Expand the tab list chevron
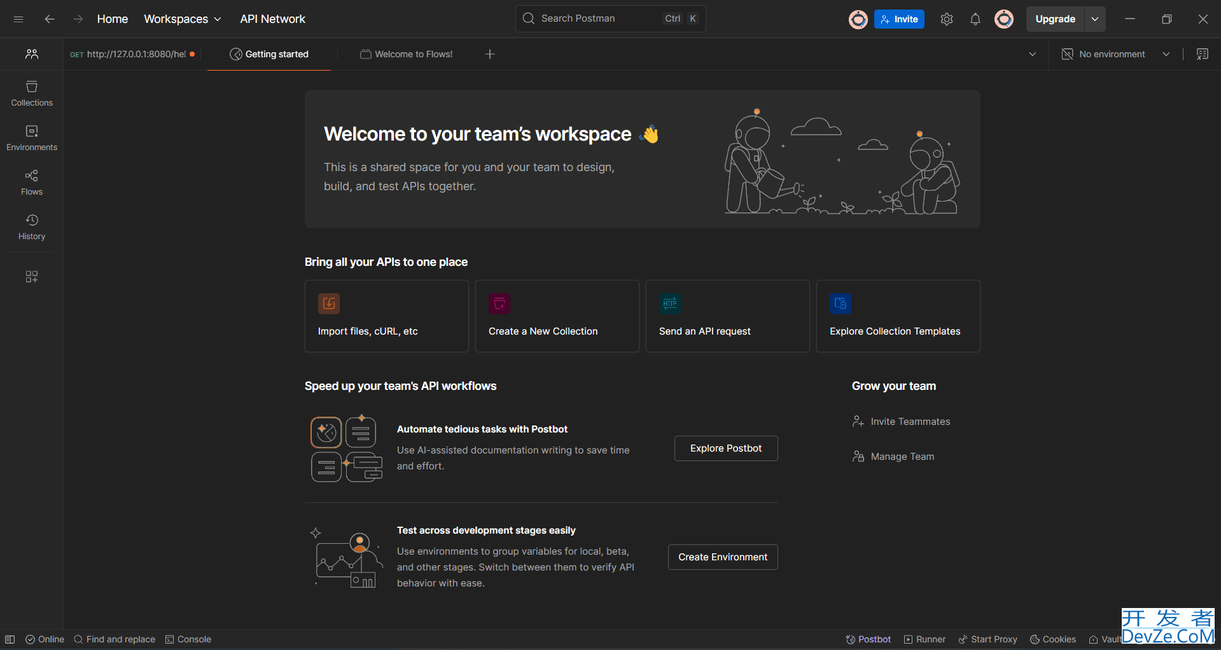Viewport: 1221px width, 650px height. point(1033,54)
